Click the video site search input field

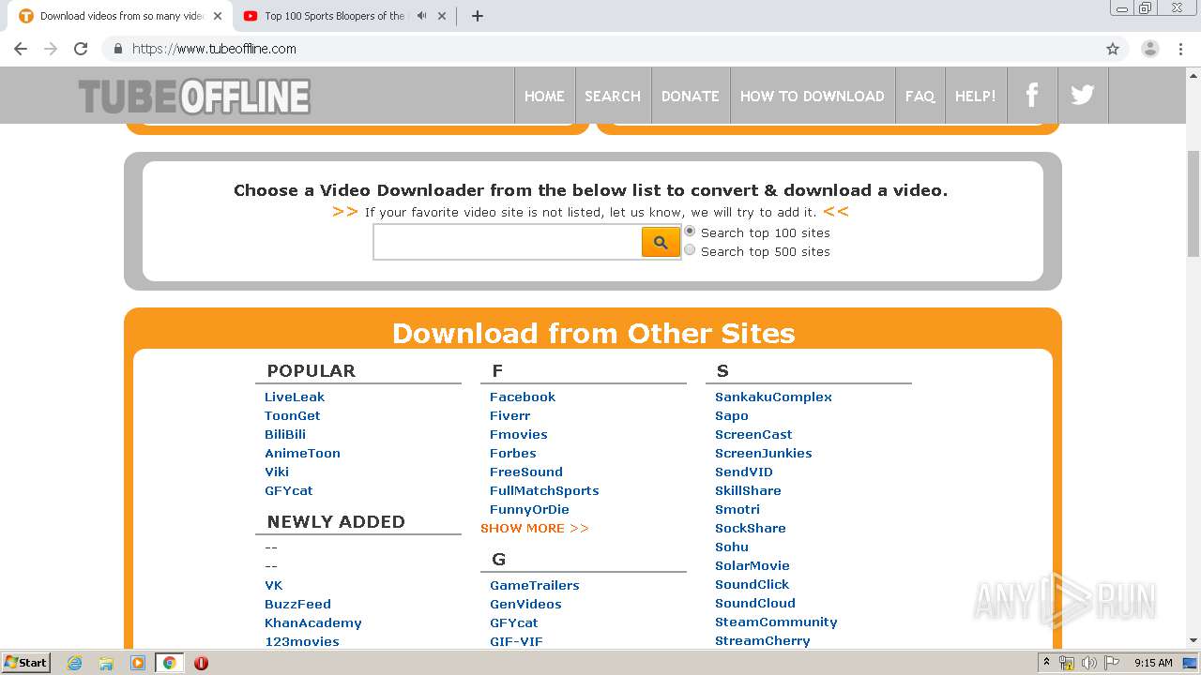(508, 242)
